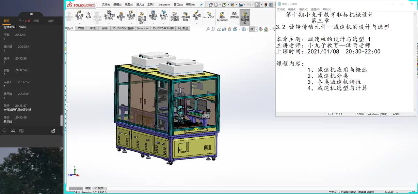Open the 文件(F) menu in SolidWorks
This screenshot has width=418, height=194.
click(x=106, y=5)
